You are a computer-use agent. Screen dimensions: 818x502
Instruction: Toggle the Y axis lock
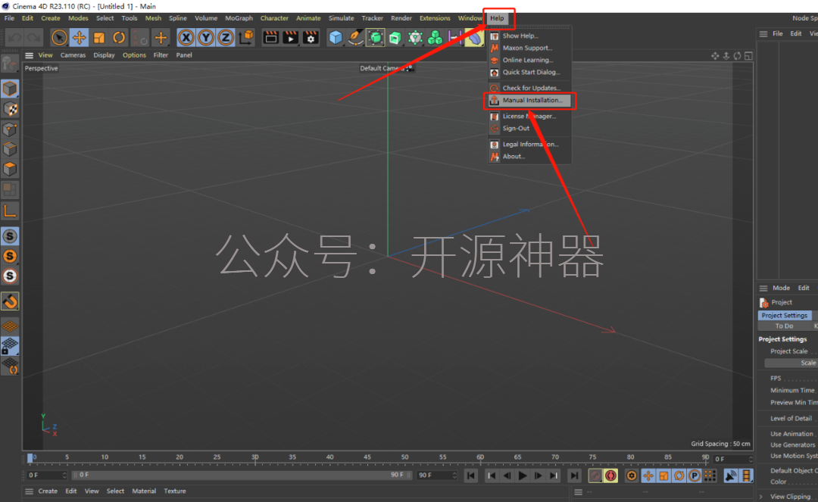point(205,38)
